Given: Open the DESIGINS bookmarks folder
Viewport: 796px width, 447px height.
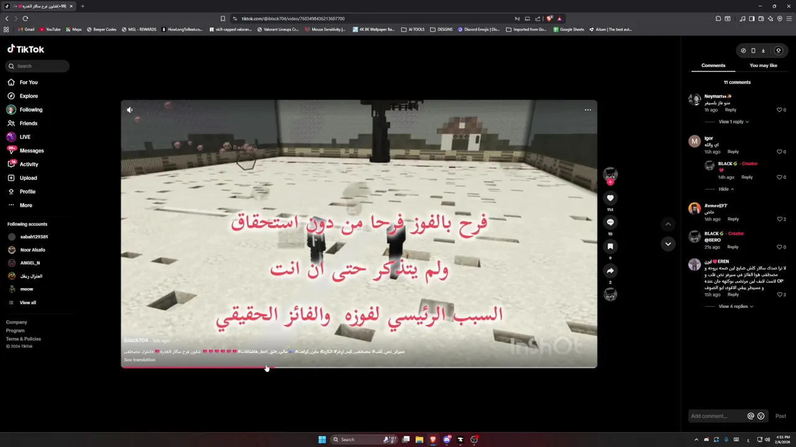Looking at the screenshot, I should pyautogui.click(x=442, y=29).
